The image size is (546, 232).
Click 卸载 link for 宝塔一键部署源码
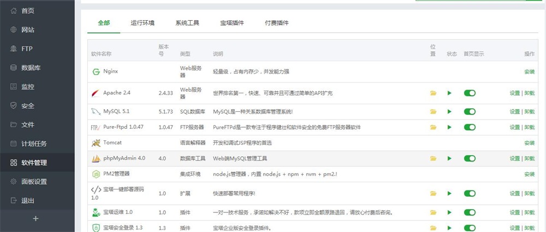tap(529, 193)
